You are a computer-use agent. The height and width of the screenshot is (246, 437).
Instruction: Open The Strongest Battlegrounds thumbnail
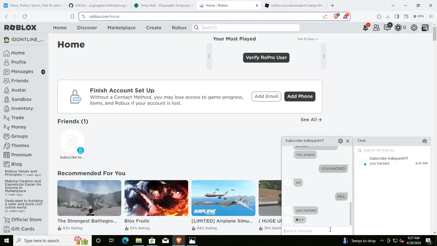pos(89,198)
